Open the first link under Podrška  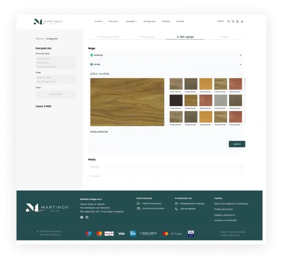point(231,204)
